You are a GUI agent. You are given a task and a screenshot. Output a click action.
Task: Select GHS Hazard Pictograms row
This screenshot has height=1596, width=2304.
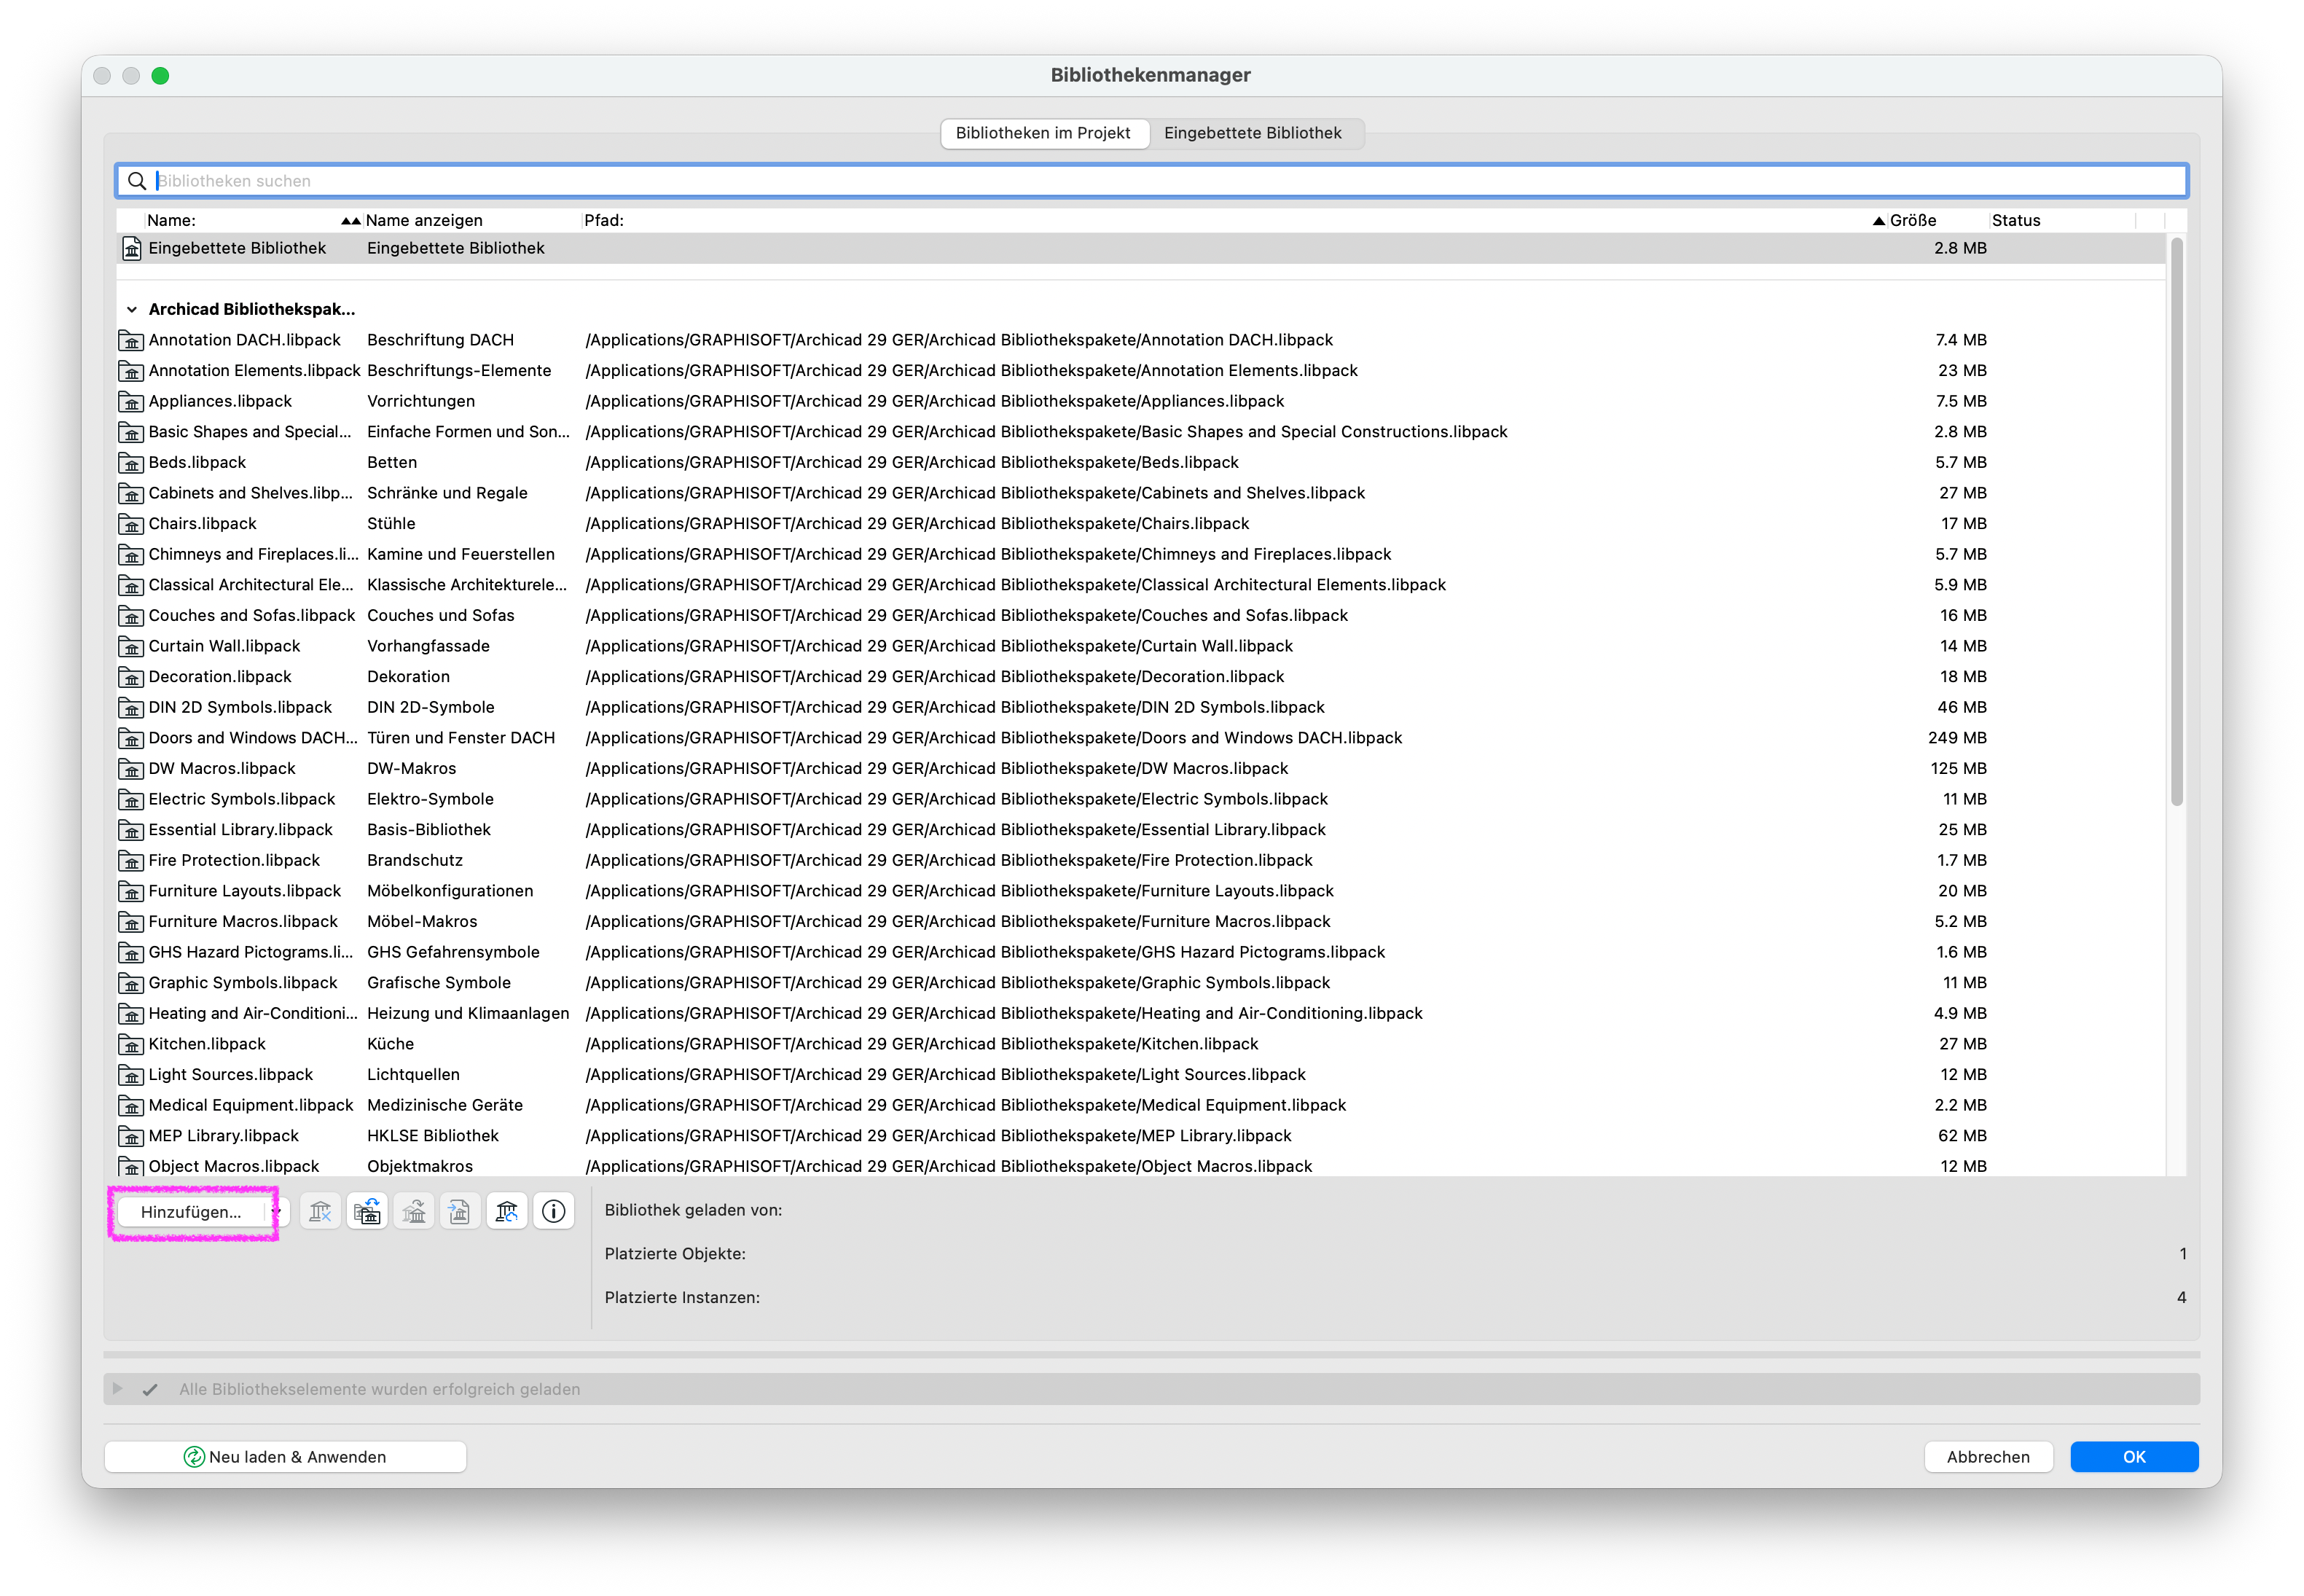[x=1140, y=952]
